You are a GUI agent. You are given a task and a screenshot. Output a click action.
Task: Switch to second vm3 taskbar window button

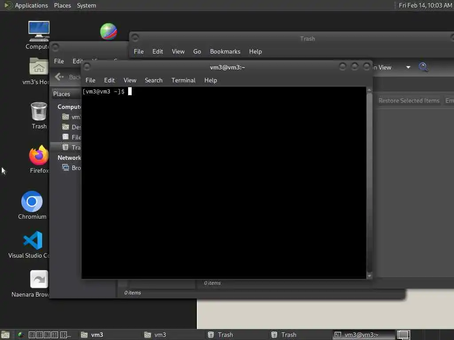point(173,335)
